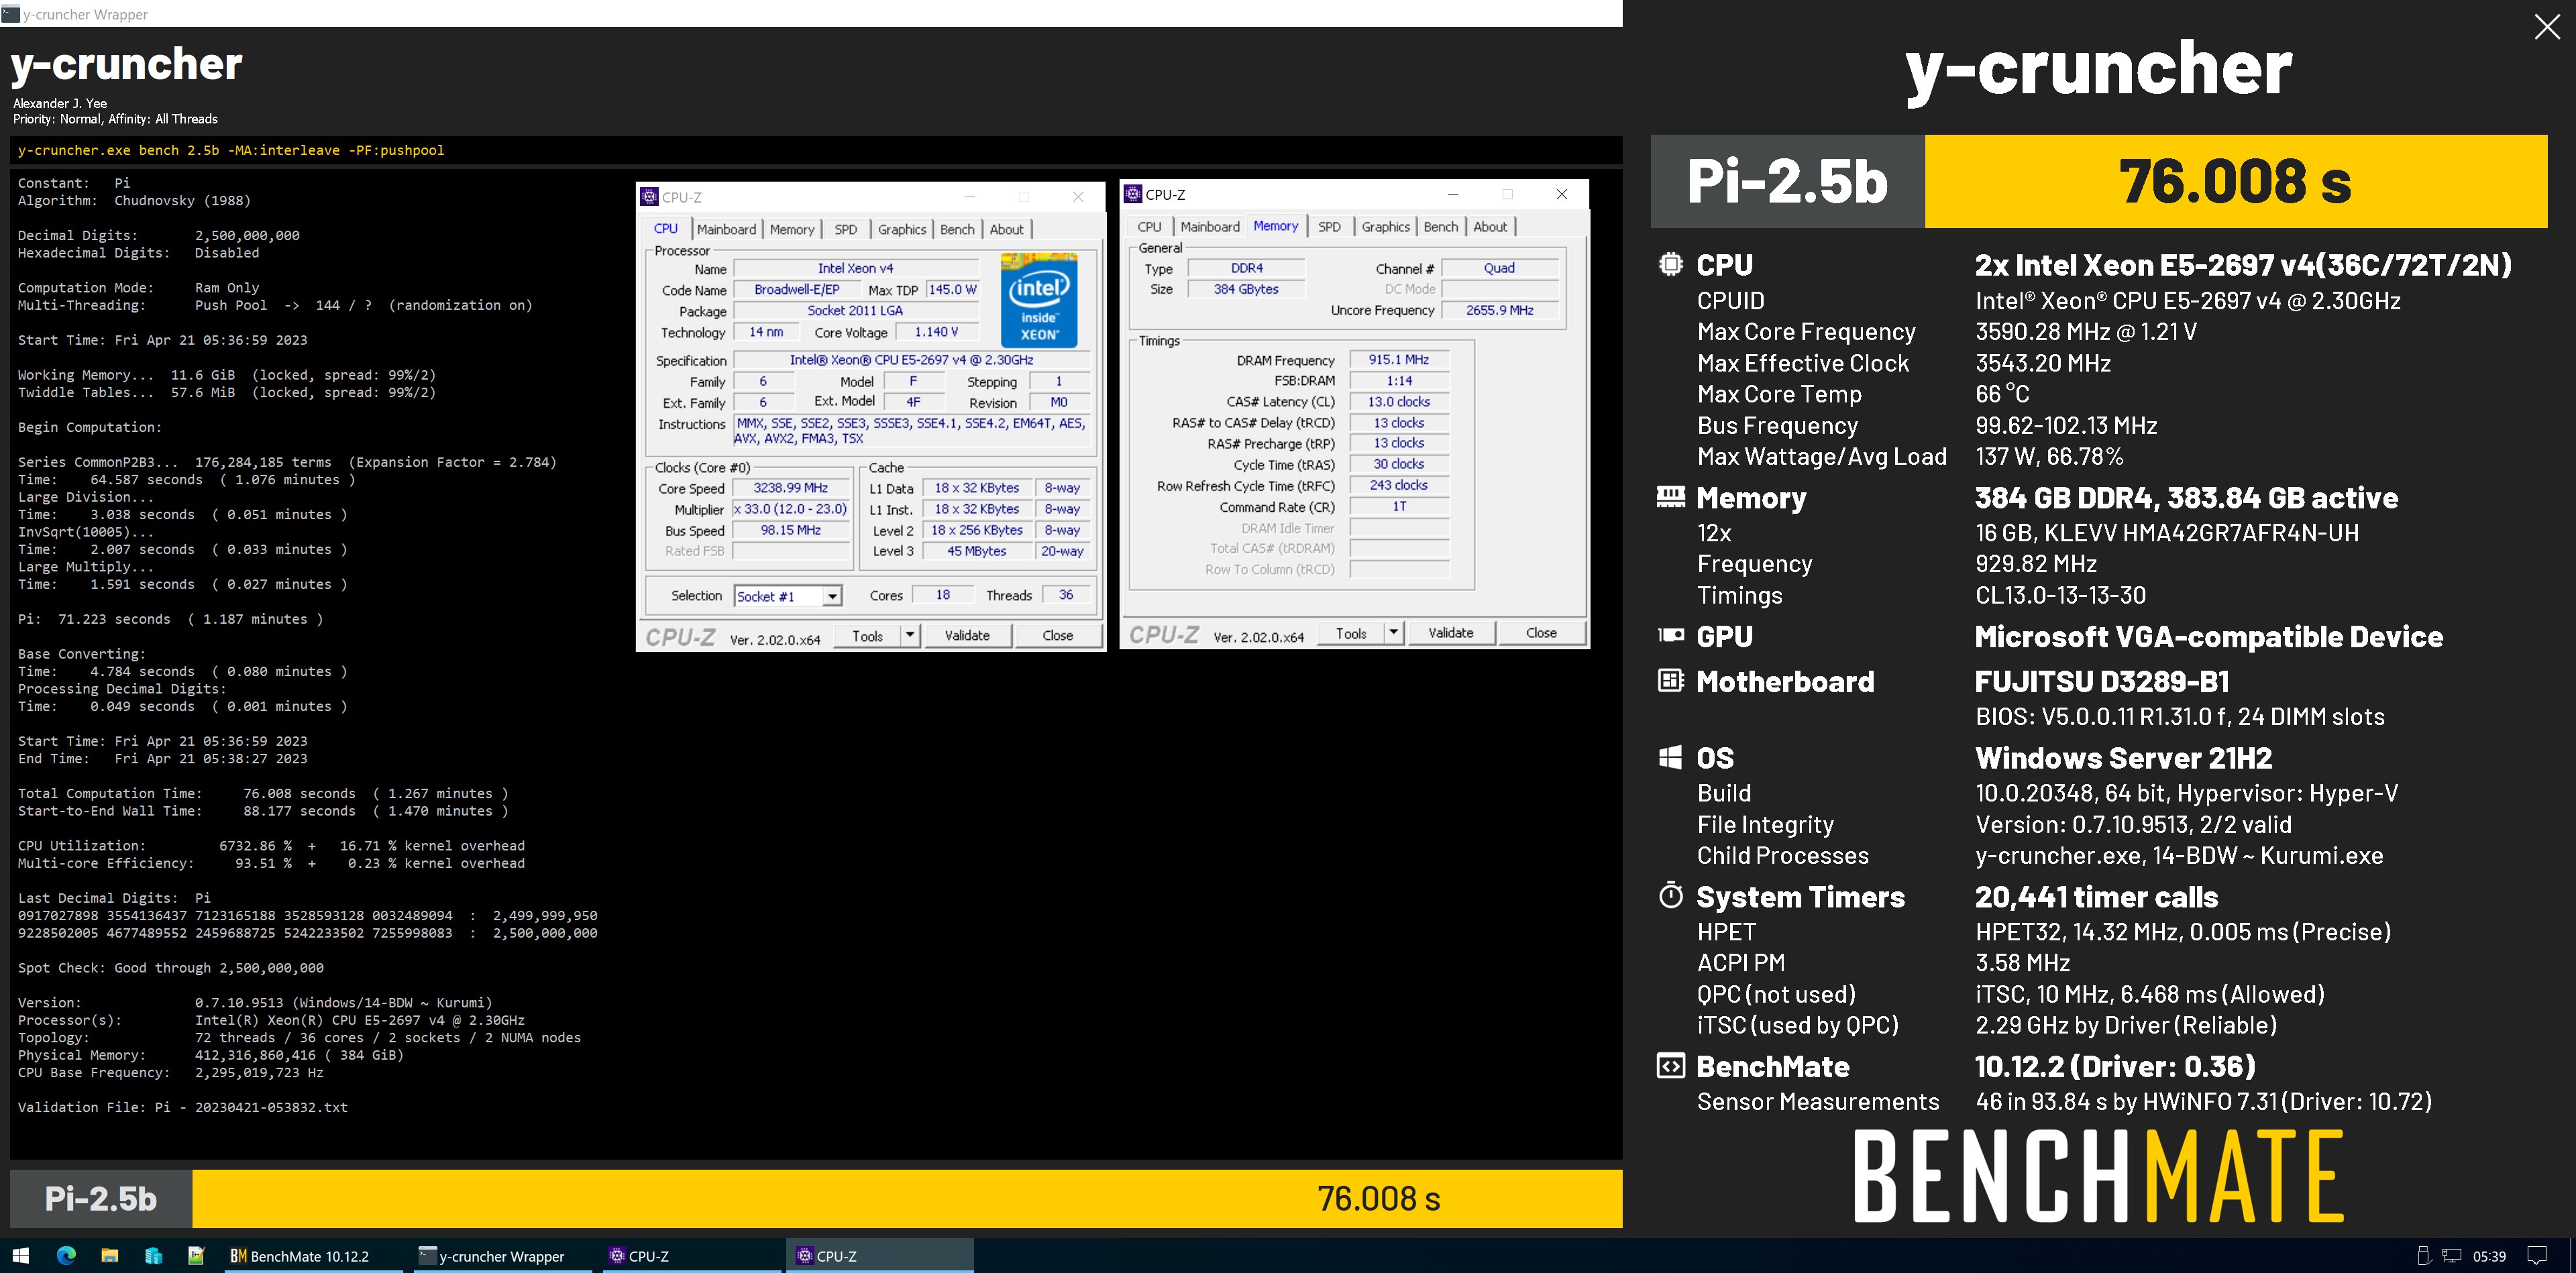The height and width of the screenshot is (1273, 2576).
Task: Click the Motherboard icon in result panel
Action: click(x=1670, y=681)
